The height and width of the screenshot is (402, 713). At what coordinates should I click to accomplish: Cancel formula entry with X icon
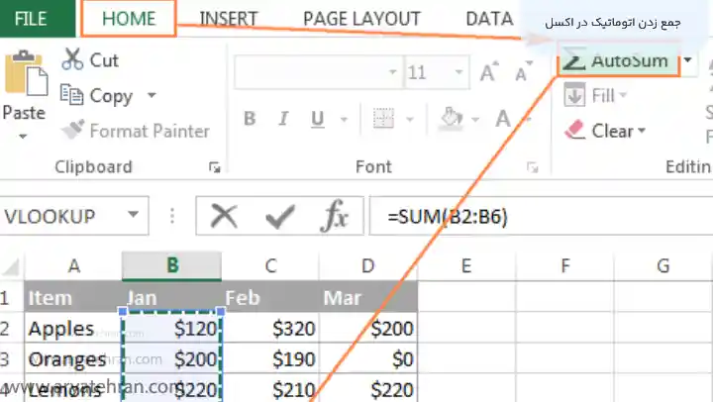(226, 217)
